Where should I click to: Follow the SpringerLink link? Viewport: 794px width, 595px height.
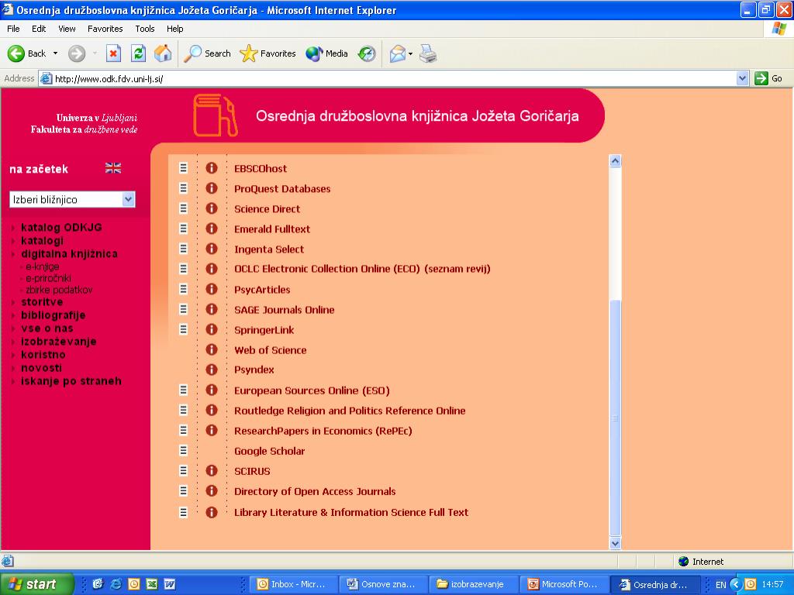(x=264, y=330)
